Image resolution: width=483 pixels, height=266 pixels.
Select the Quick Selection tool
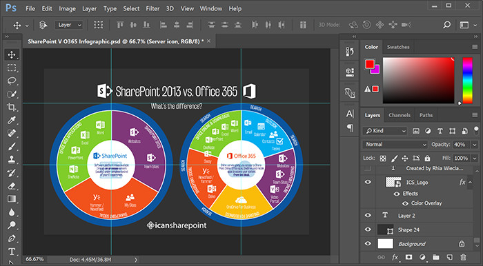(x=12, y=94)
